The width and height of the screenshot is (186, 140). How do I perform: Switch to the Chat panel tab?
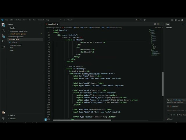pyautogui.click(x=167, y=24)
